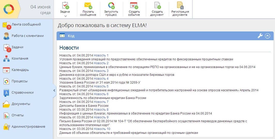Image resolution: width=275 pixels, height=139 pixels.
Task: Open the Процессы sidebar icon
Action: coord(6,81)
